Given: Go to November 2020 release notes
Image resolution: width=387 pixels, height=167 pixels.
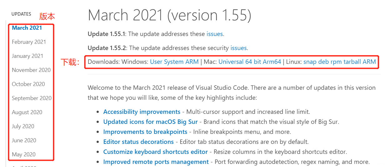Looking at the screenshot, I should coord(31,70).
